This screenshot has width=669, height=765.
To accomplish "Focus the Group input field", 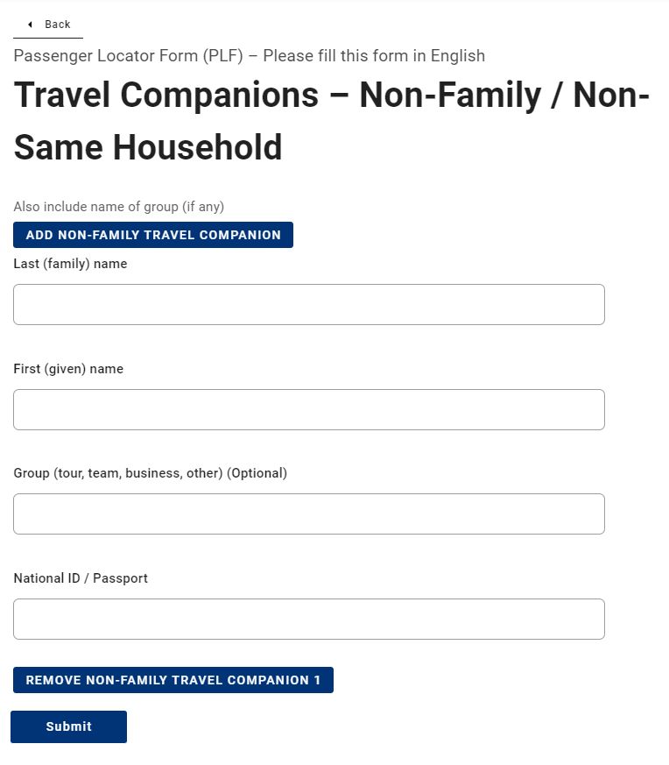I will 308,514.
